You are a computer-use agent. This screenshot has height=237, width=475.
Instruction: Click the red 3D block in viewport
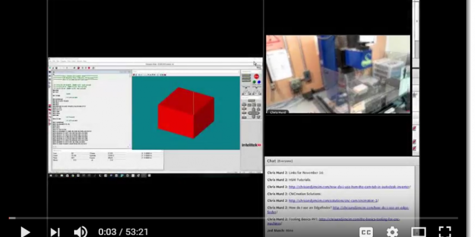pyautogui.click(x=186, y=113)
